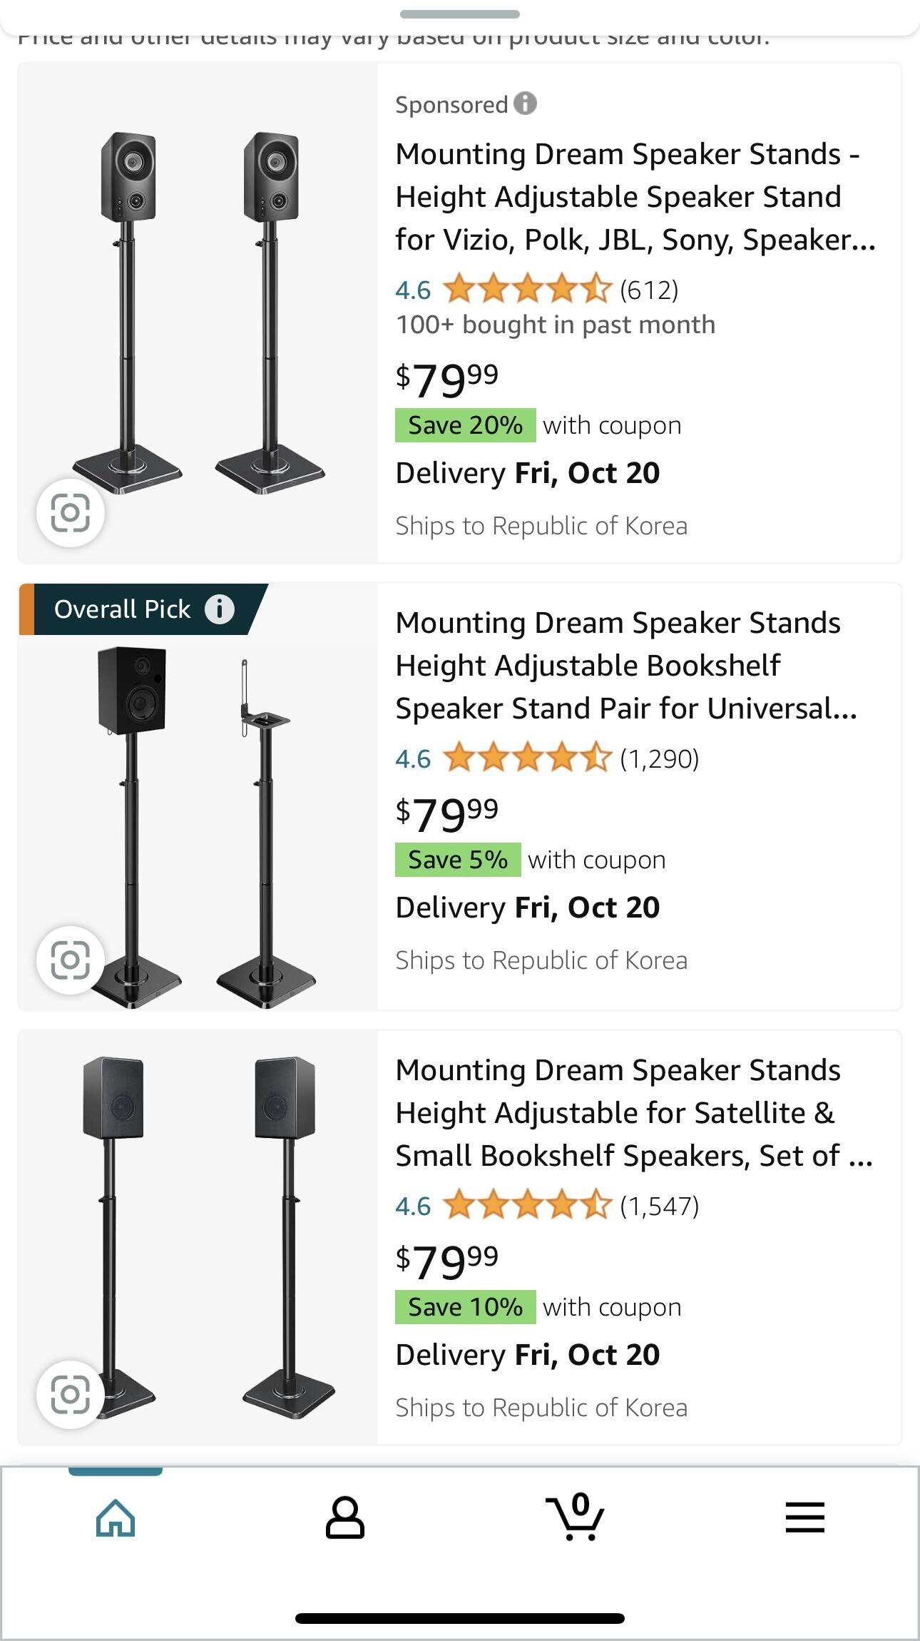Clip the Save 20% coupon
The width and height of the screenshot is (920, 1641).
[x=465, y=425]
